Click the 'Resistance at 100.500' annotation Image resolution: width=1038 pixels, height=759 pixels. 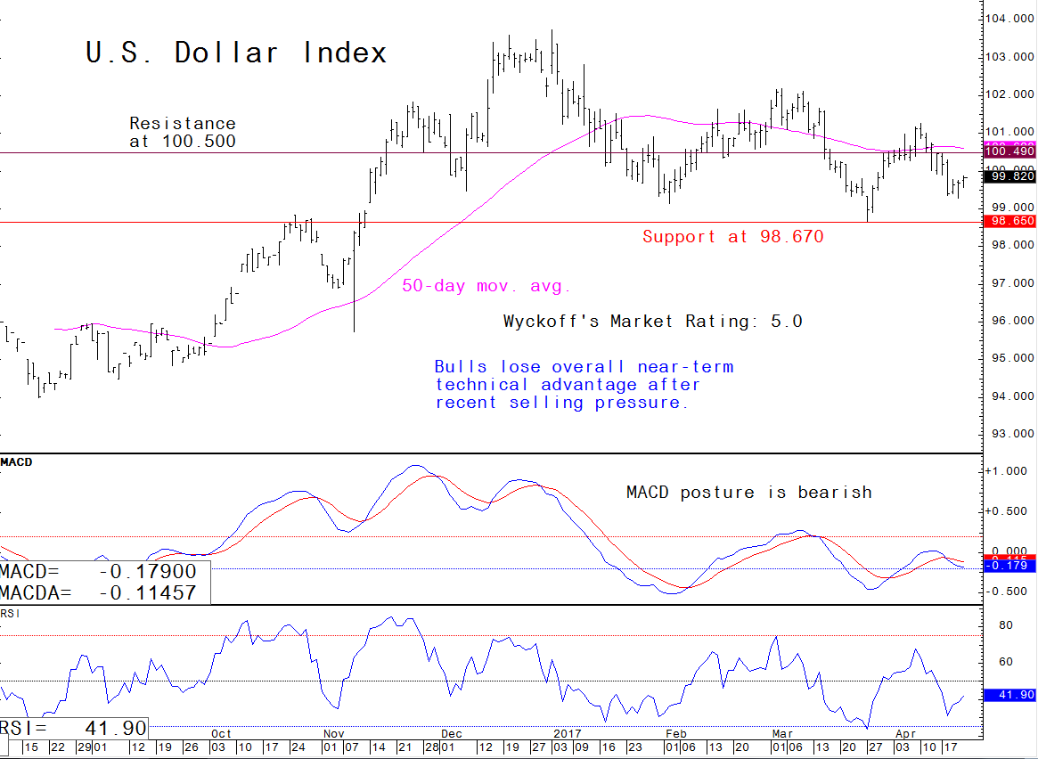click(183, 132)
